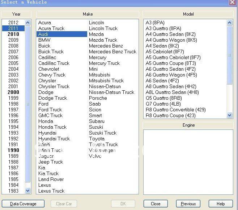Choose Ford as the make
Screen dimensions: 238x210
(43, 104)
